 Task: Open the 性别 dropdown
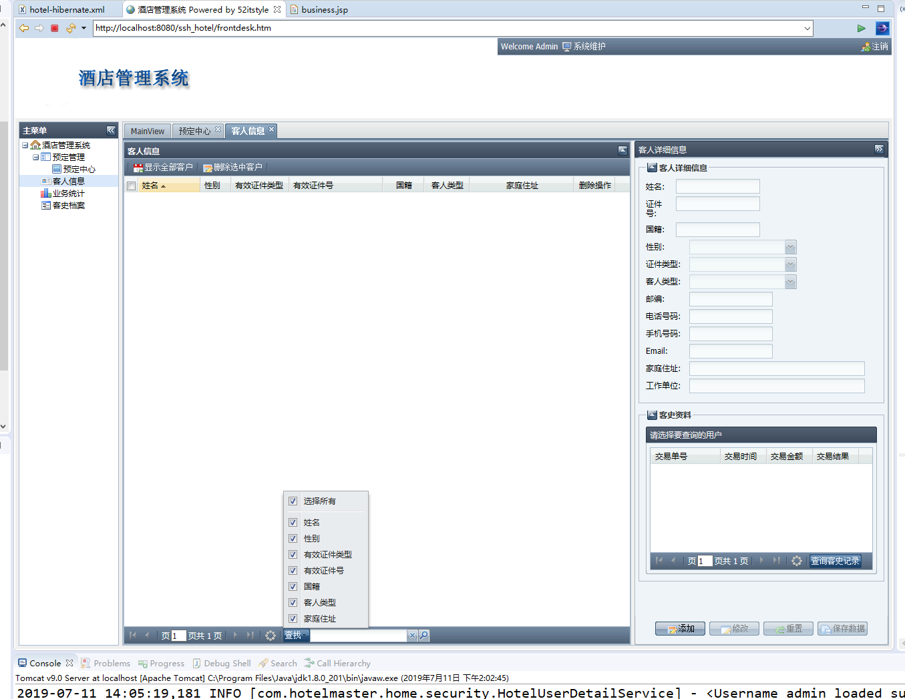pyautogui.click(x=791, y=247)
